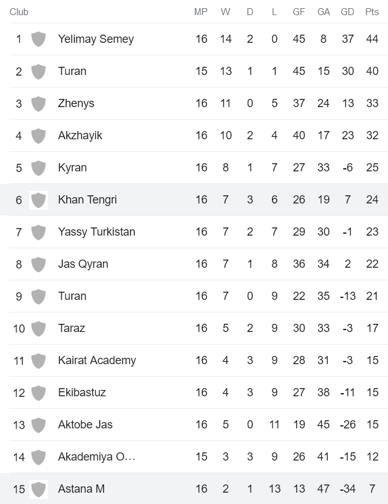Image resolution: width=388 pixels, height=504 pixels.
Task: Select the Turan badge in second place
Action: click(38, 71)
